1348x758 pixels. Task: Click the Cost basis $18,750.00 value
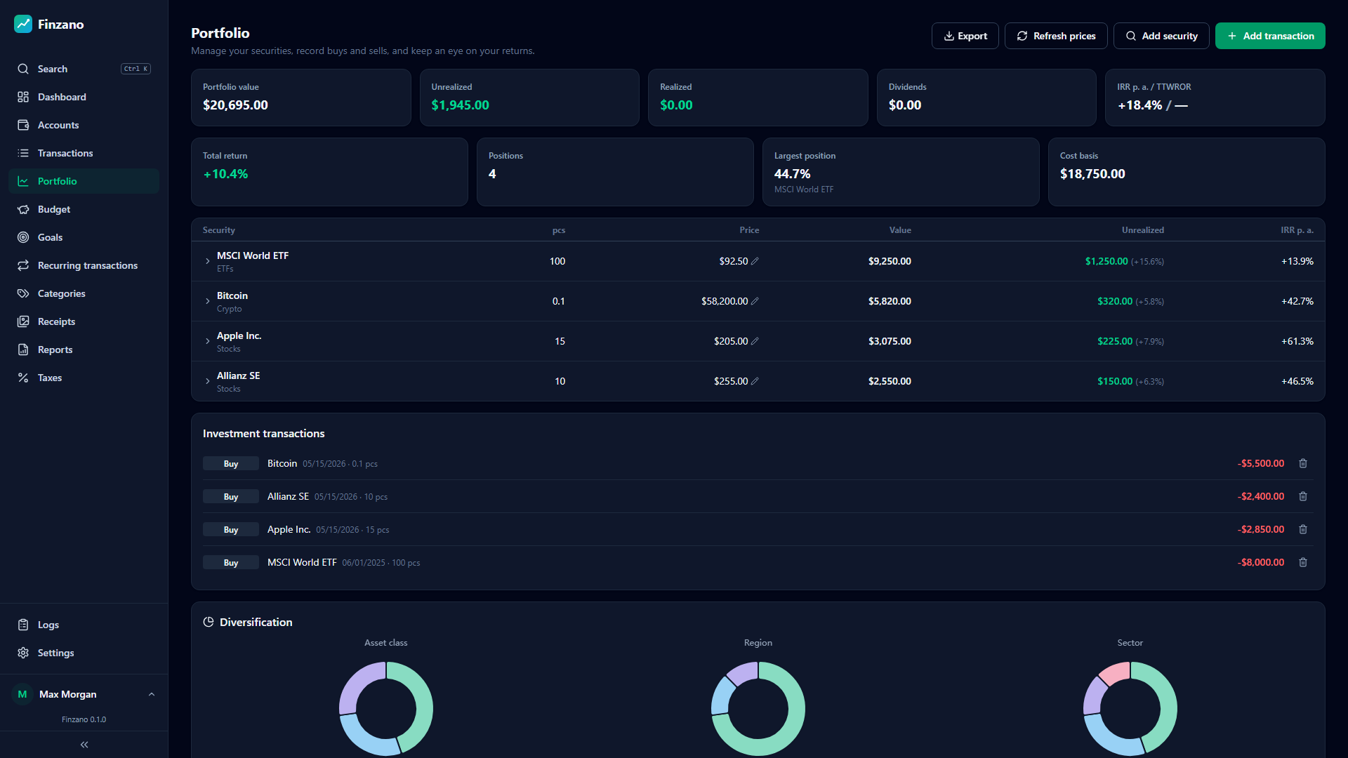(x=1092, y=174)
